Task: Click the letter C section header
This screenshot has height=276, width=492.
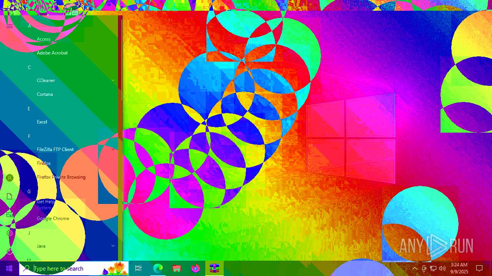Action: 29,67
